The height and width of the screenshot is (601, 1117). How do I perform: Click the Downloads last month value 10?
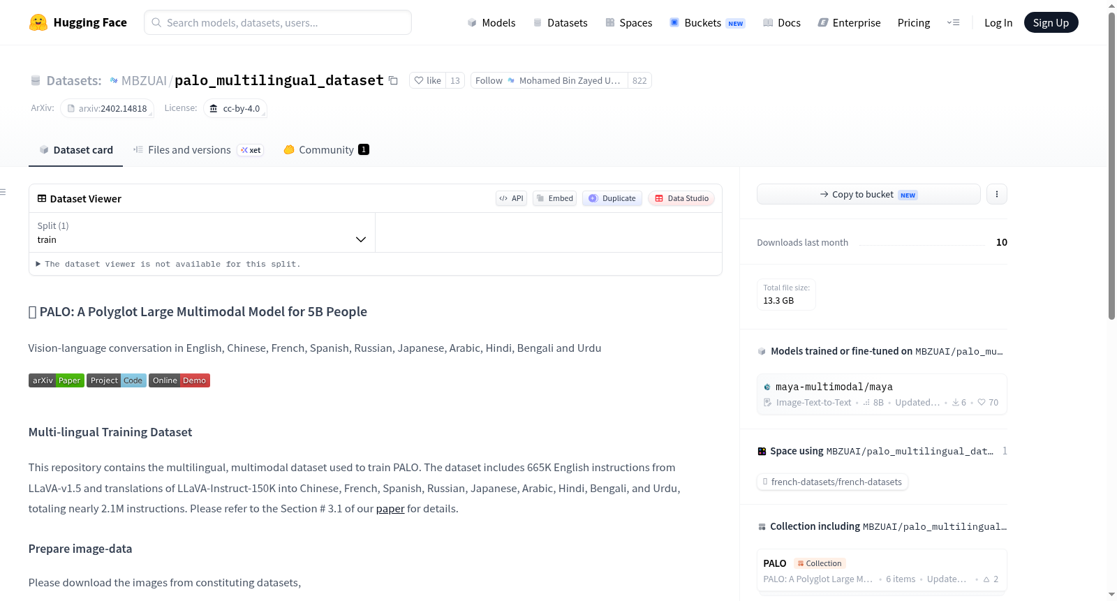click(x=1002, y=242)
